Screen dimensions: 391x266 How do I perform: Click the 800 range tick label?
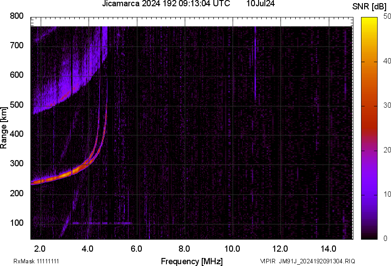(x=17, y=16)
